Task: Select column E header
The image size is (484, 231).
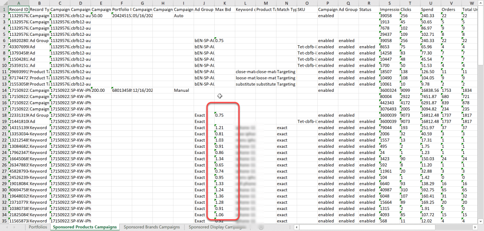Action: click(x=101, y=3)
